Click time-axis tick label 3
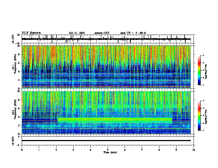This screenshot has height=168, width=218. tap(73, 150)
